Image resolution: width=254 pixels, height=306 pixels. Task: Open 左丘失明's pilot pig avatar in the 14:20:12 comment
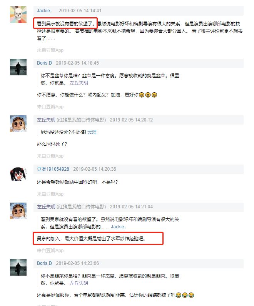(18, 123)
